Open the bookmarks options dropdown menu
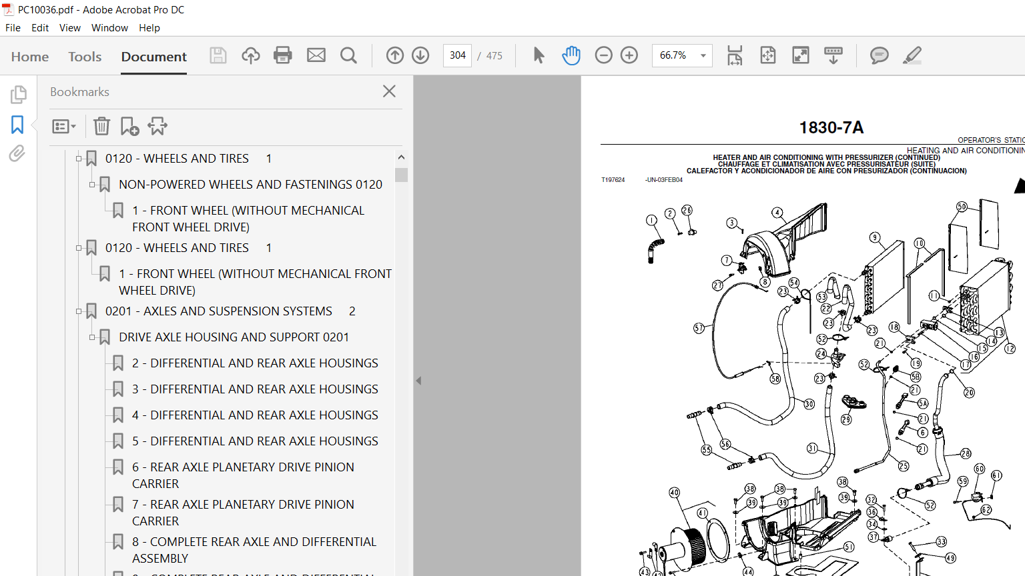Screen dimensions: 1025x576 pos(64,126)
